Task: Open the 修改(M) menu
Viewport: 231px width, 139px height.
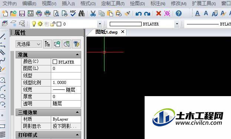Action: point(179,4)
